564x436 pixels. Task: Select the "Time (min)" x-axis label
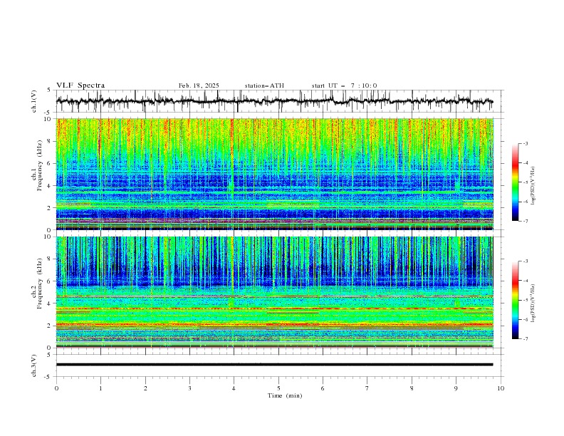tap(285, 395)
